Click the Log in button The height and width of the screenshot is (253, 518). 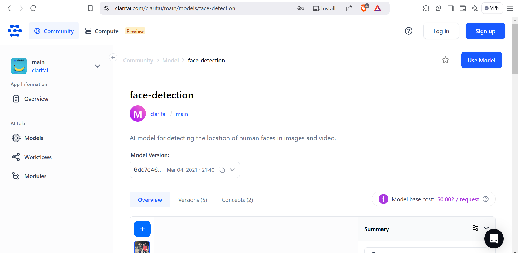click(x=441, y=31)
